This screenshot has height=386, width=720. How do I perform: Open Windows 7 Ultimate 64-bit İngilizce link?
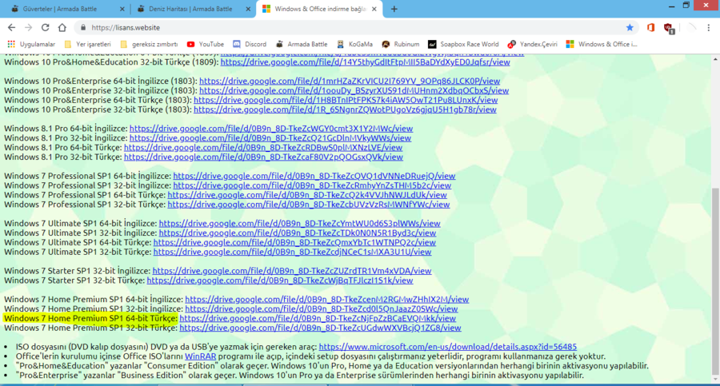(x=299, y=224)
